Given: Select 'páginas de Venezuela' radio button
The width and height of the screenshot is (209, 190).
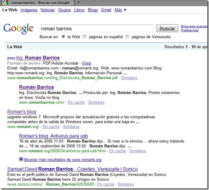Looking at the screenshot, I should [127, 37].
